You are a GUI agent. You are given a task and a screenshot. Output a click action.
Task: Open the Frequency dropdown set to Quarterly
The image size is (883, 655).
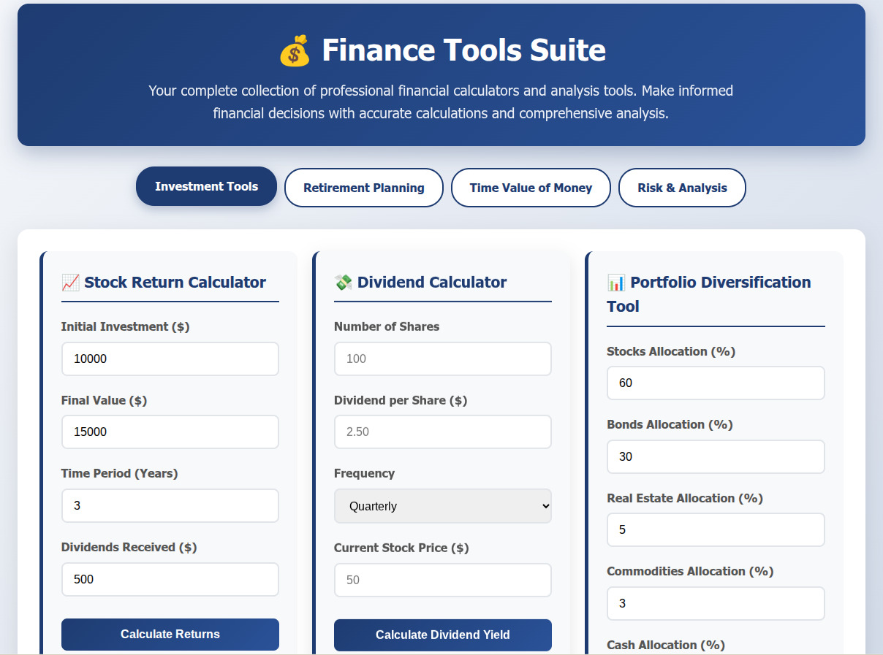(443, 506)
